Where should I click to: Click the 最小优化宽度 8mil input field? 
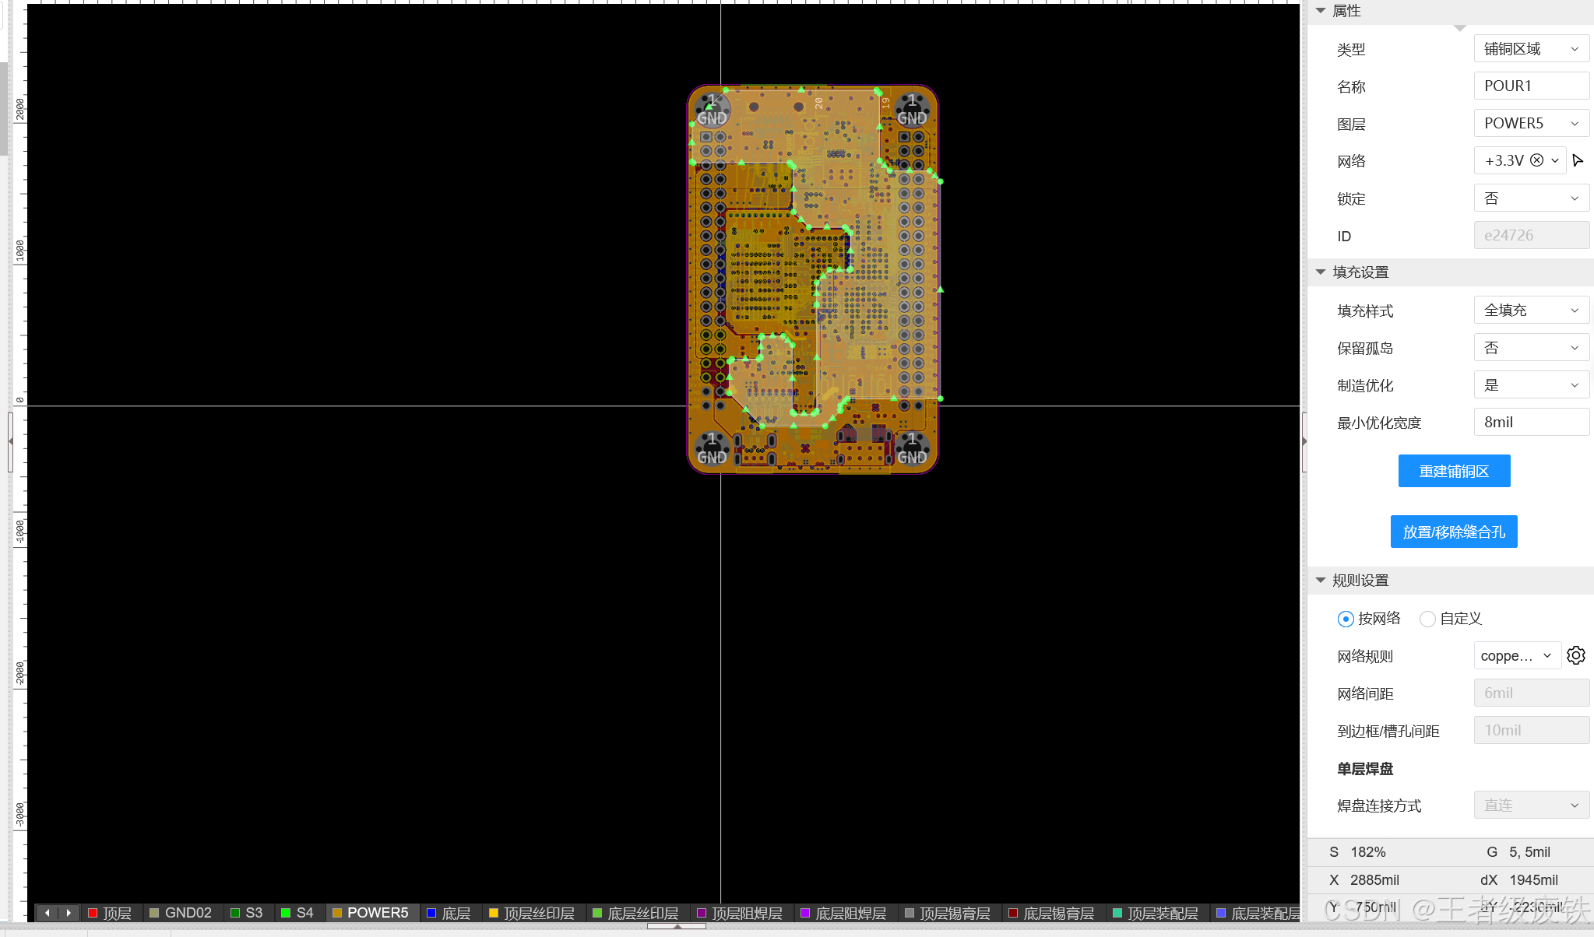point(1531,423)
